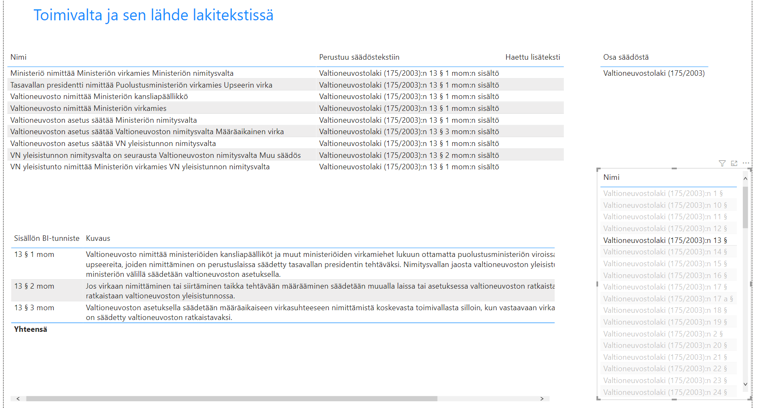Click the vertical scrollbar thumb in the Nimi list
The width and height of the screenshot is (758, 408).
[x=745, y=207]
